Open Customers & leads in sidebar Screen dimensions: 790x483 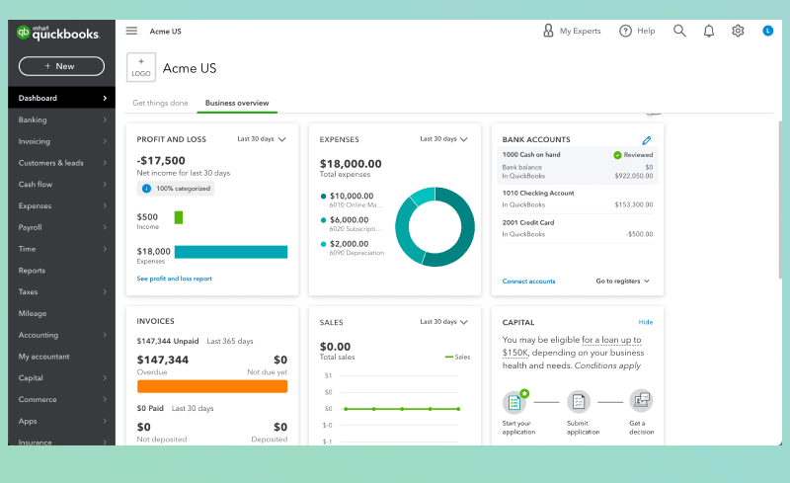[61, 163]
